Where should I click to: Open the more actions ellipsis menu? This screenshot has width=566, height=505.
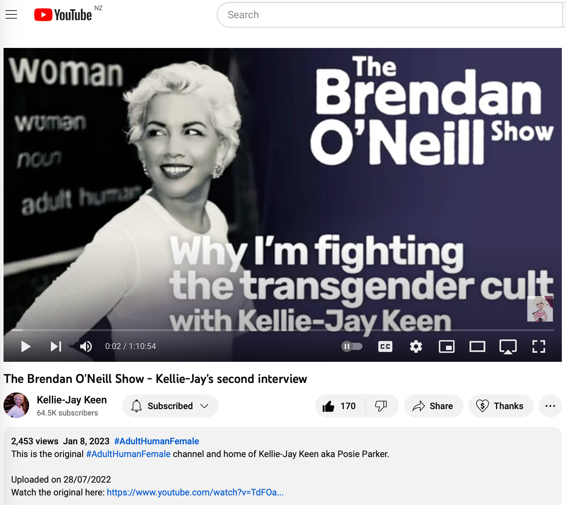[550, 406]
